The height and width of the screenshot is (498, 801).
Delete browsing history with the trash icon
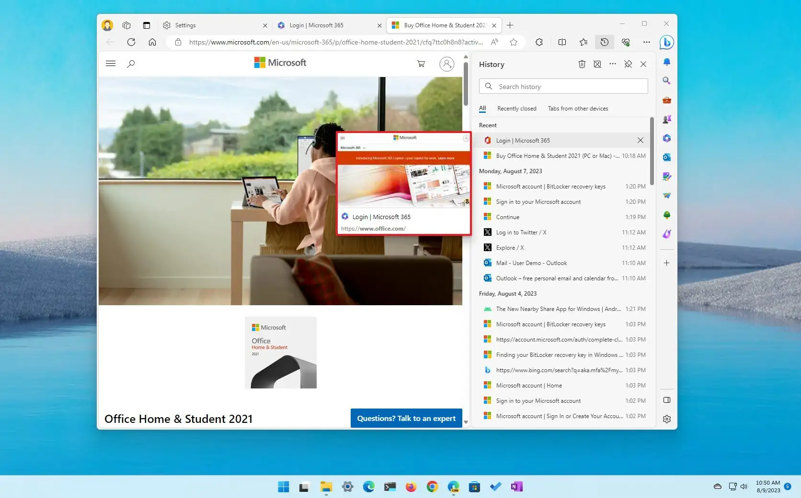[582, 64]
